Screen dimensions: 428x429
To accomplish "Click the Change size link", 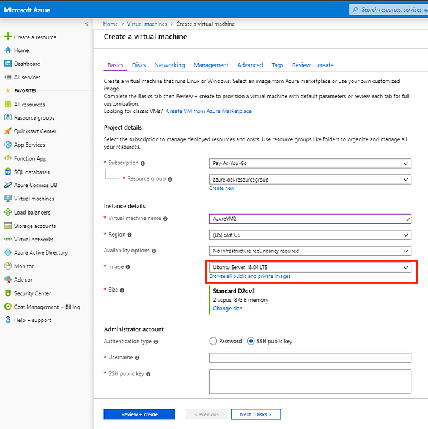I will click(x=227, y=309).
